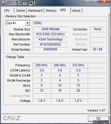Click the 266 MHz frequency cell
This screenshot has height=124, width=111.
[60, 65]
